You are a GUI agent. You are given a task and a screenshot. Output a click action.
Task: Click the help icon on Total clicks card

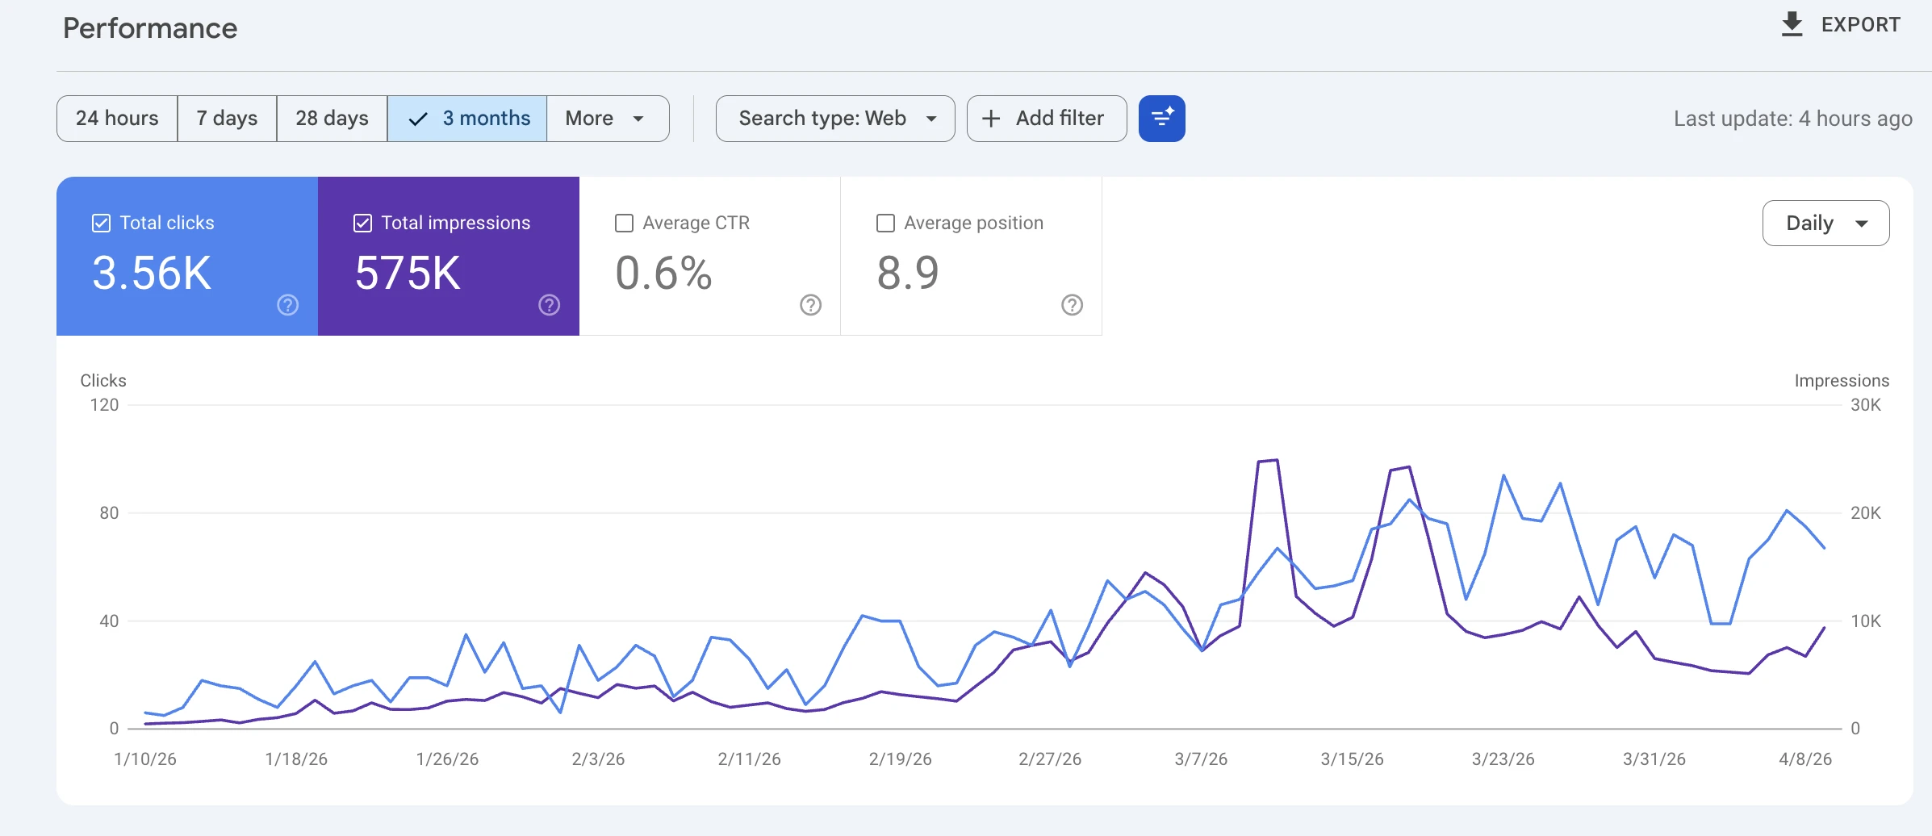point(287,305)
